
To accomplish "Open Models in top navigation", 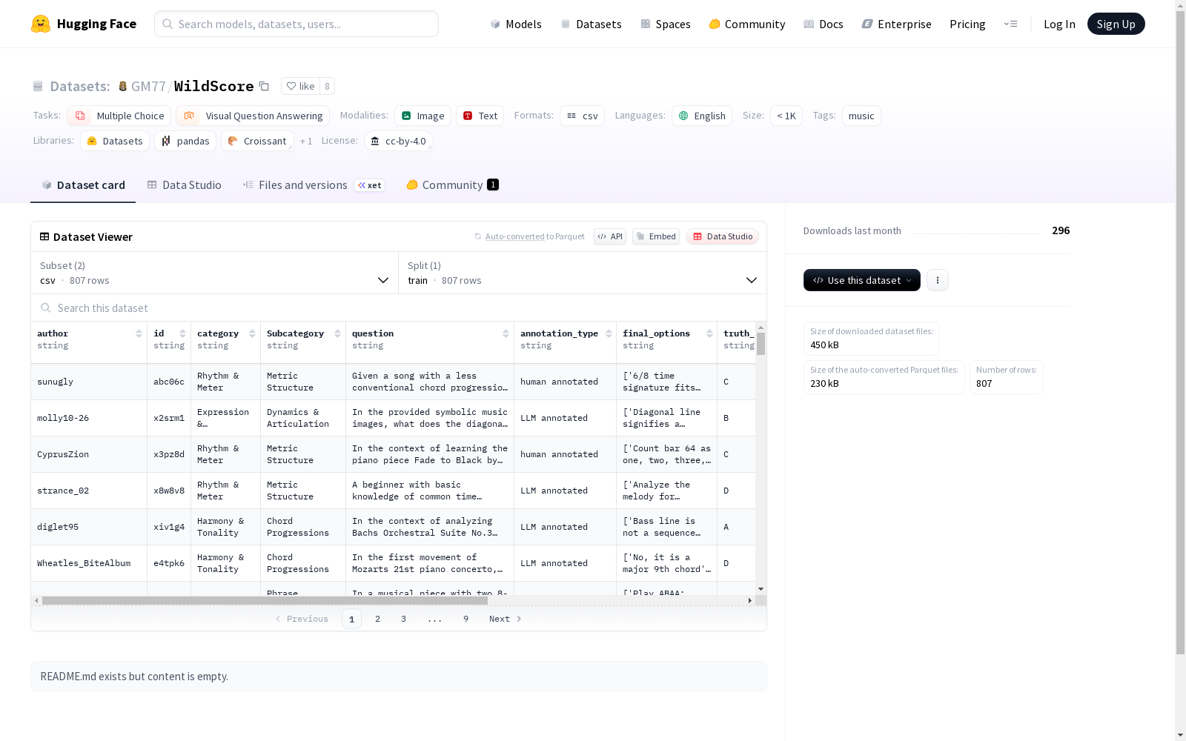I will [516, 24].
